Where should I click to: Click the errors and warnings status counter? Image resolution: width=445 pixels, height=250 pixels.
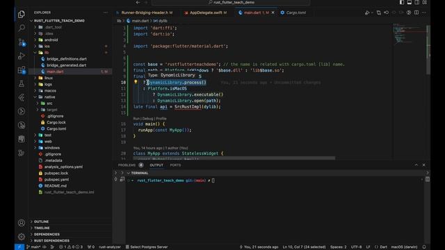(x=71, y=247)
